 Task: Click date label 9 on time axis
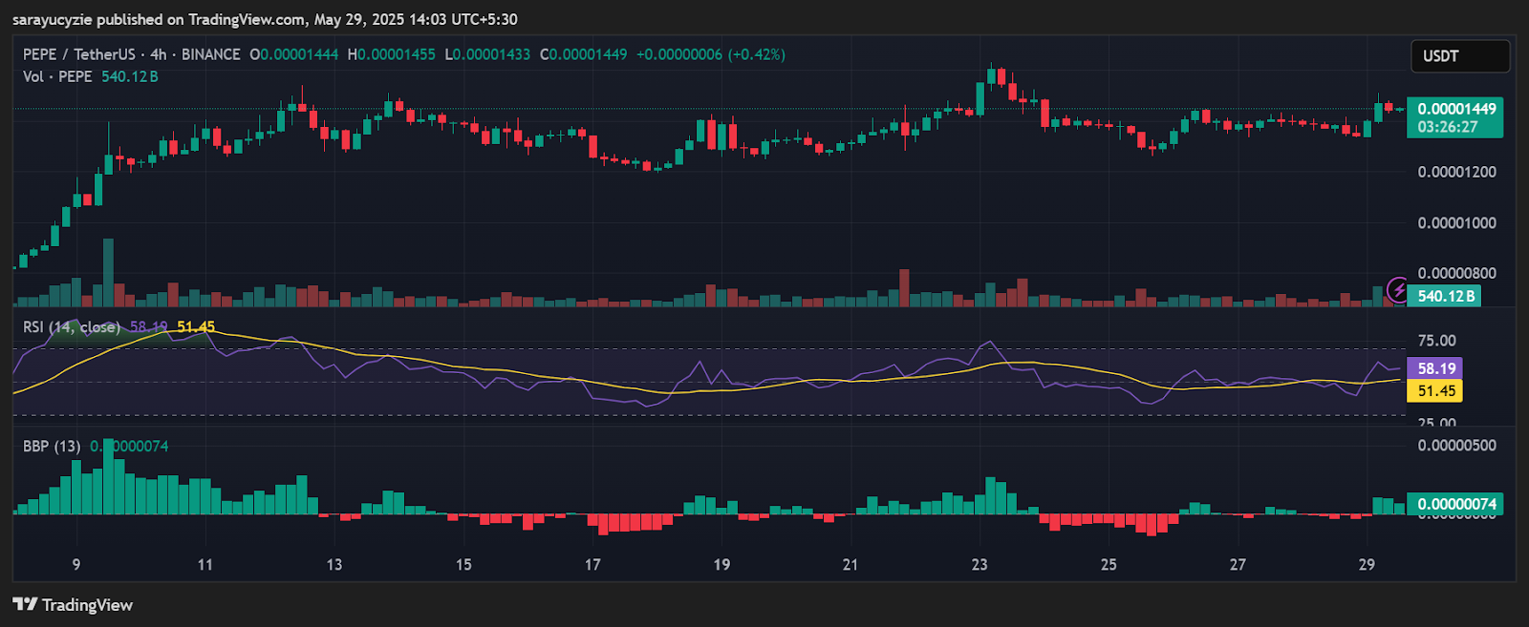pos(76,564)
